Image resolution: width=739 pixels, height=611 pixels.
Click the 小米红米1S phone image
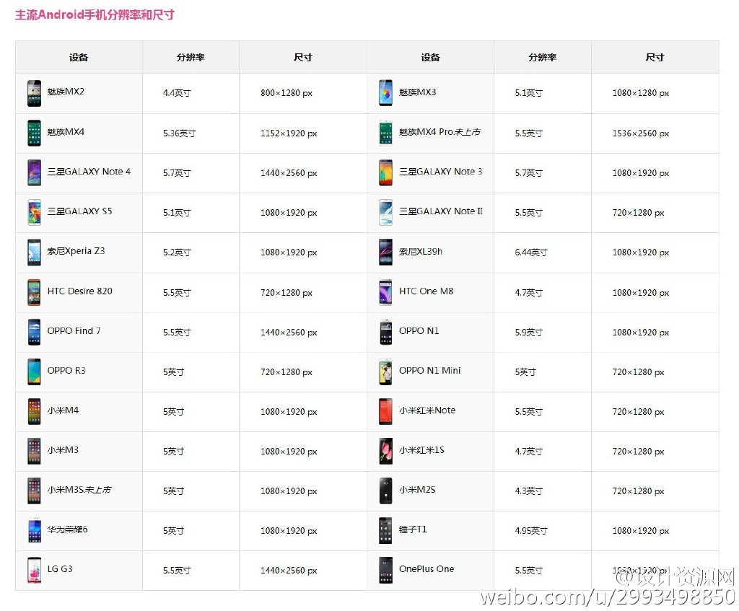(x=385, y=451)
